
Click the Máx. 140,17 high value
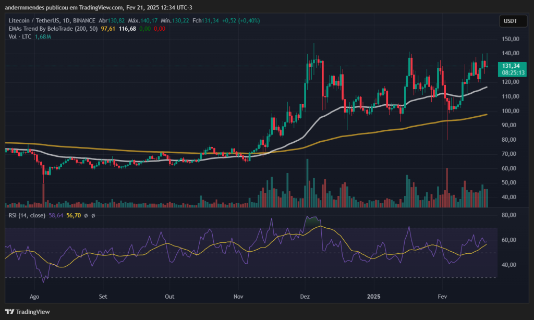point(143,21)
